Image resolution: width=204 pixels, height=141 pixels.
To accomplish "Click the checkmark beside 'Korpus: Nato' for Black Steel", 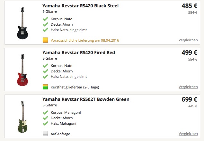I will pyautogui.click(x=45, y=19).
